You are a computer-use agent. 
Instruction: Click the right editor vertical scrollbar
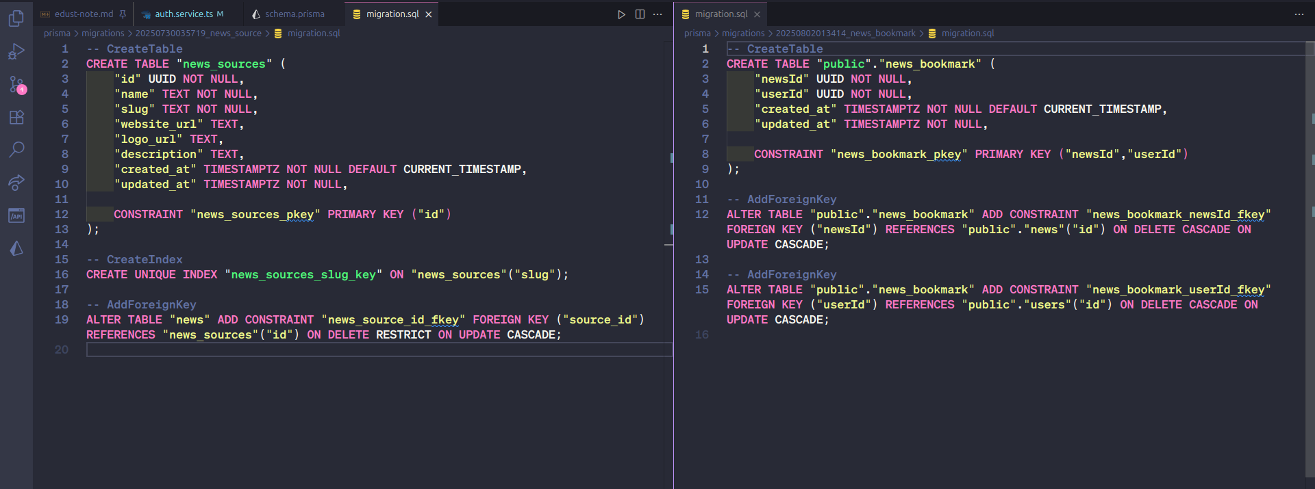[x=1310, y=260]
